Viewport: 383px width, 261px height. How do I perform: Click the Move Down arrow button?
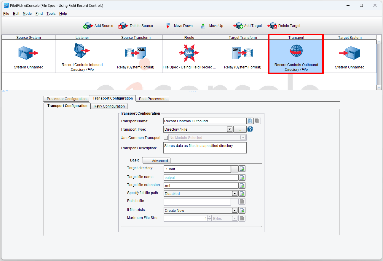tap(179, 26)
